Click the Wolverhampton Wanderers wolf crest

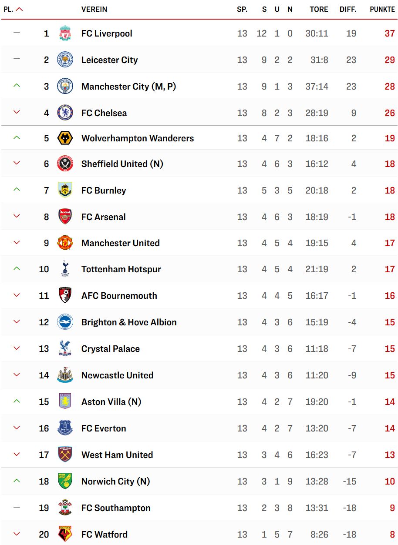click(65, 138)
